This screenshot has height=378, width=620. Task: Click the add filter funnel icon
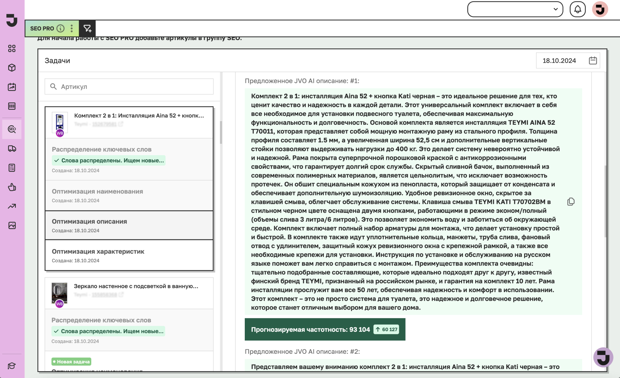pos(87,28)
